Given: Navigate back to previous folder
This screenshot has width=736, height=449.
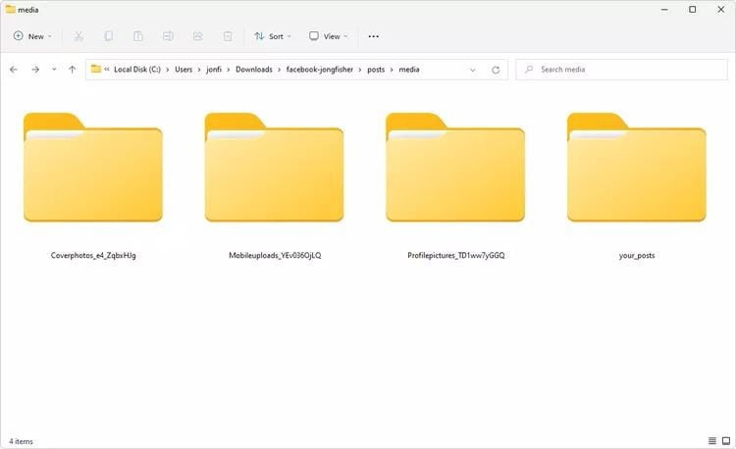Looking at the screenshot, I should tap(14, 70).
